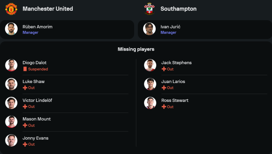
Task: Open Ivan Jurić's manager avatar
Action: [149, 29]
